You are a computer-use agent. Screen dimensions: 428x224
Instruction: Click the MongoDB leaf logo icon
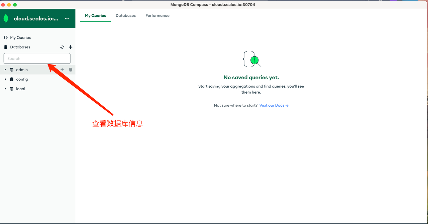6,19
